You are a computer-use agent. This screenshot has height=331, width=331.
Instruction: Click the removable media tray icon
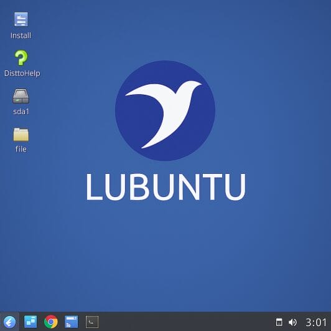[x=279, y=322]
